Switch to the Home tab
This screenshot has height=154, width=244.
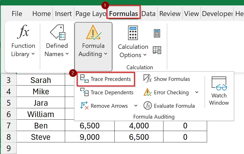click(42, 14)
